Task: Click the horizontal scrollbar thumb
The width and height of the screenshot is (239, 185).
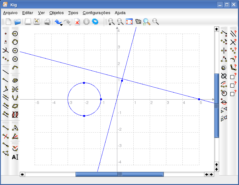Action: tap(119, 174)
